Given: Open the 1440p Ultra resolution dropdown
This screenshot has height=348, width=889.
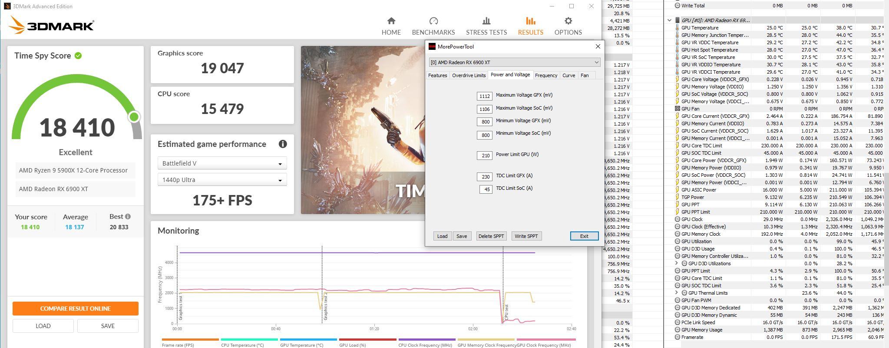Looking at the screenshot, I should 222,180.
